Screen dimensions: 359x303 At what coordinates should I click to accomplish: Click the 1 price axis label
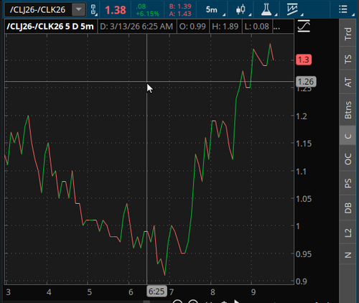(x=298, y=226)
